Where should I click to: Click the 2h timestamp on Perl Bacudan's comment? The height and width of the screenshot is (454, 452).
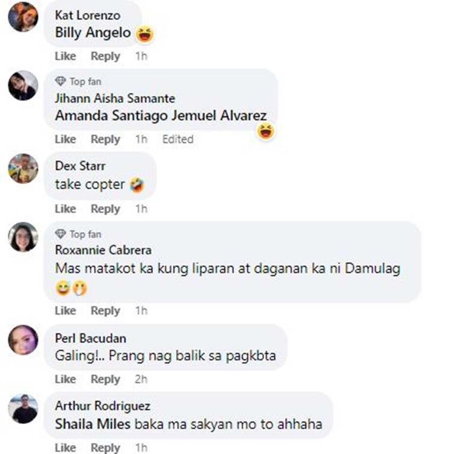(x=141, y=379)
